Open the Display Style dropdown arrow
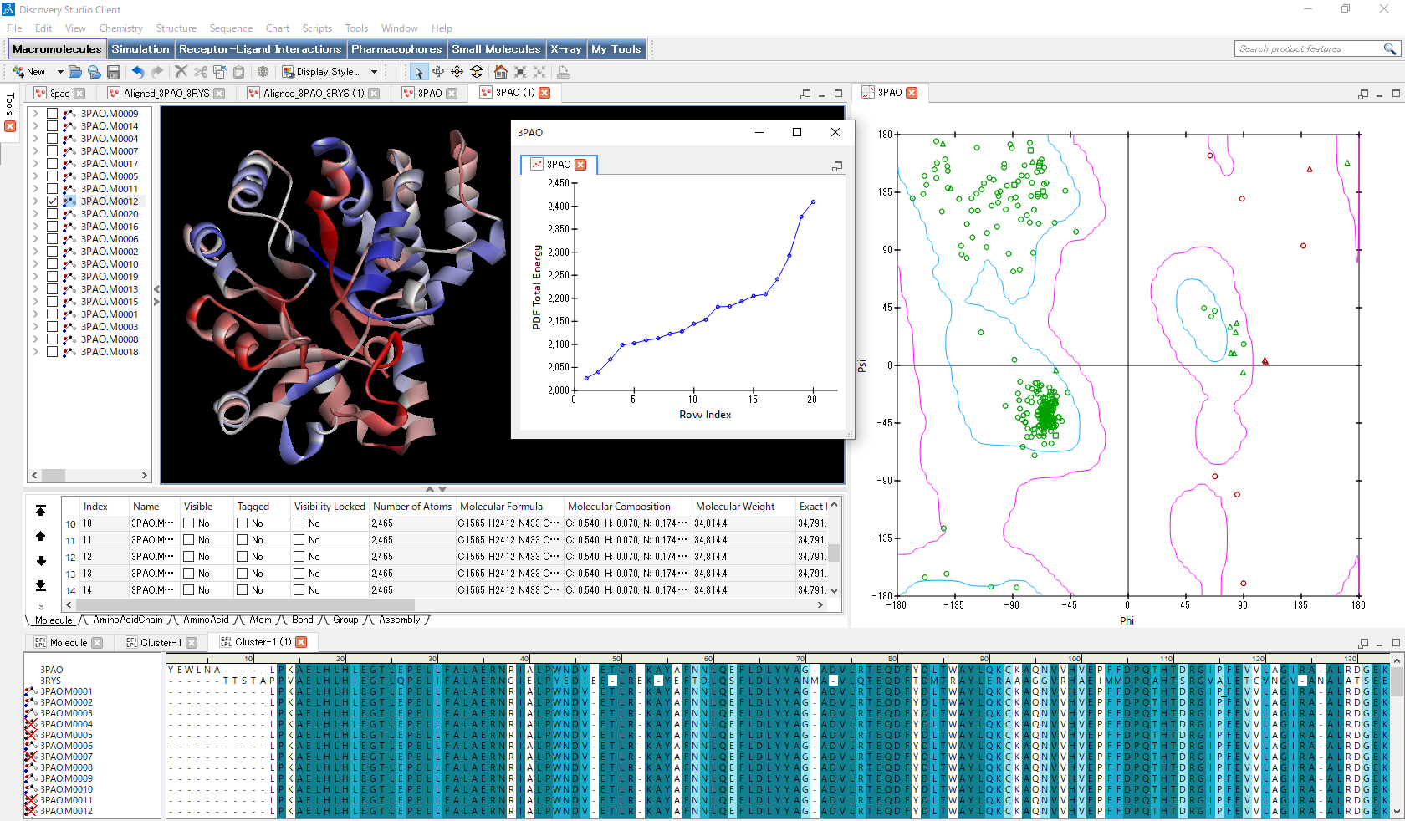 point(374,72)
